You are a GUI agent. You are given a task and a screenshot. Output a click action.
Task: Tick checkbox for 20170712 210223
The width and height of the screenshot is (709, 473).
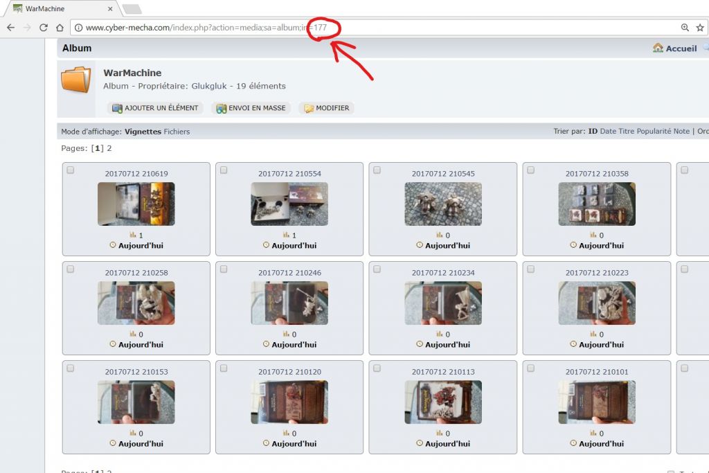[531, 269]
